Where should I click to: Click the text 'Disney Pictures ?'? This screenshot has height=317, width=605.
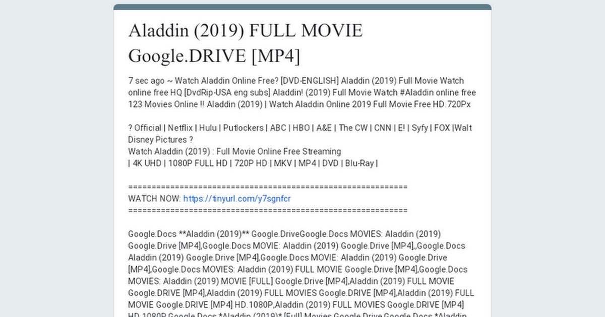click(x=161, y=140)
